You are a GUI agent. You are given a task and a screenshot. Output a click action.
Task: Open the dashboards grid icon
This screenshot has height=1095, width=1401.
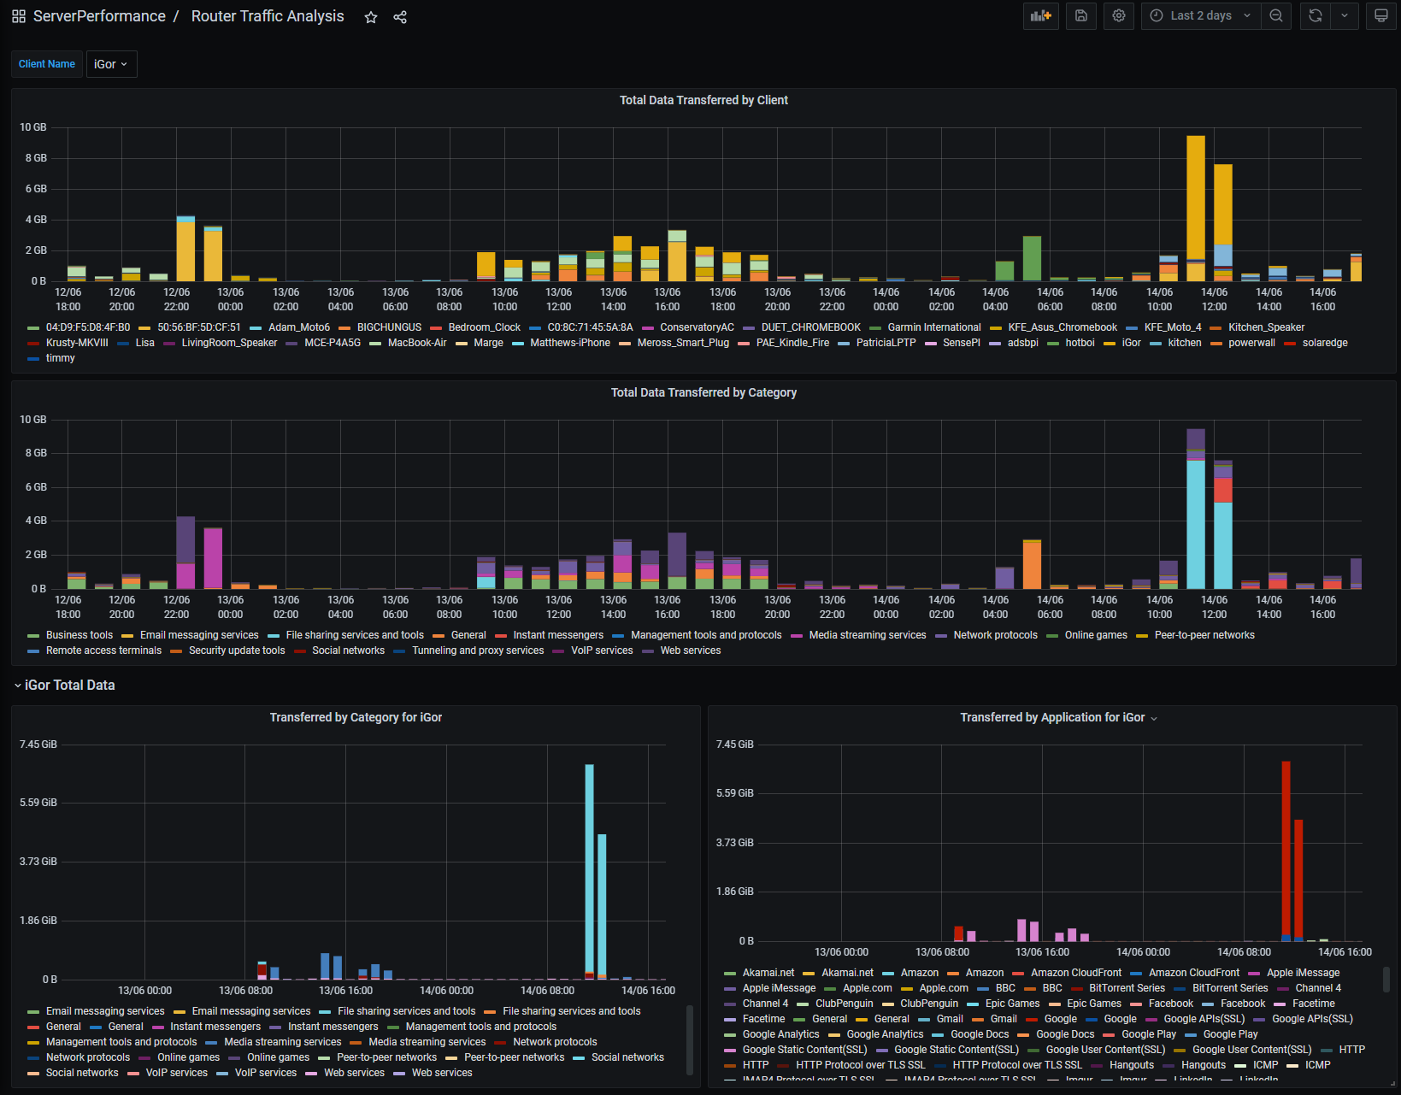click(19, 16)
